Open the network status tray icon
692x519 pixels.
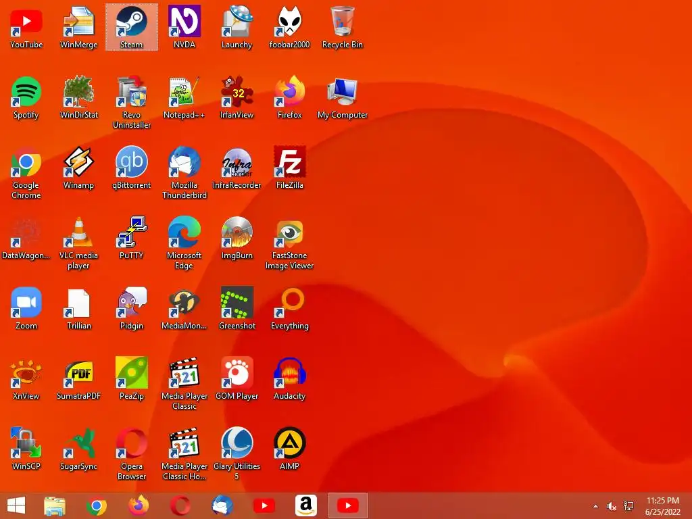pyautogui.click(x=628, y=506)
